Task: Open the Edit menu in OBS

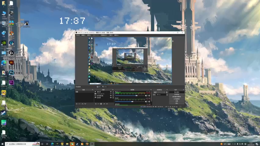Action: point(83,35)
